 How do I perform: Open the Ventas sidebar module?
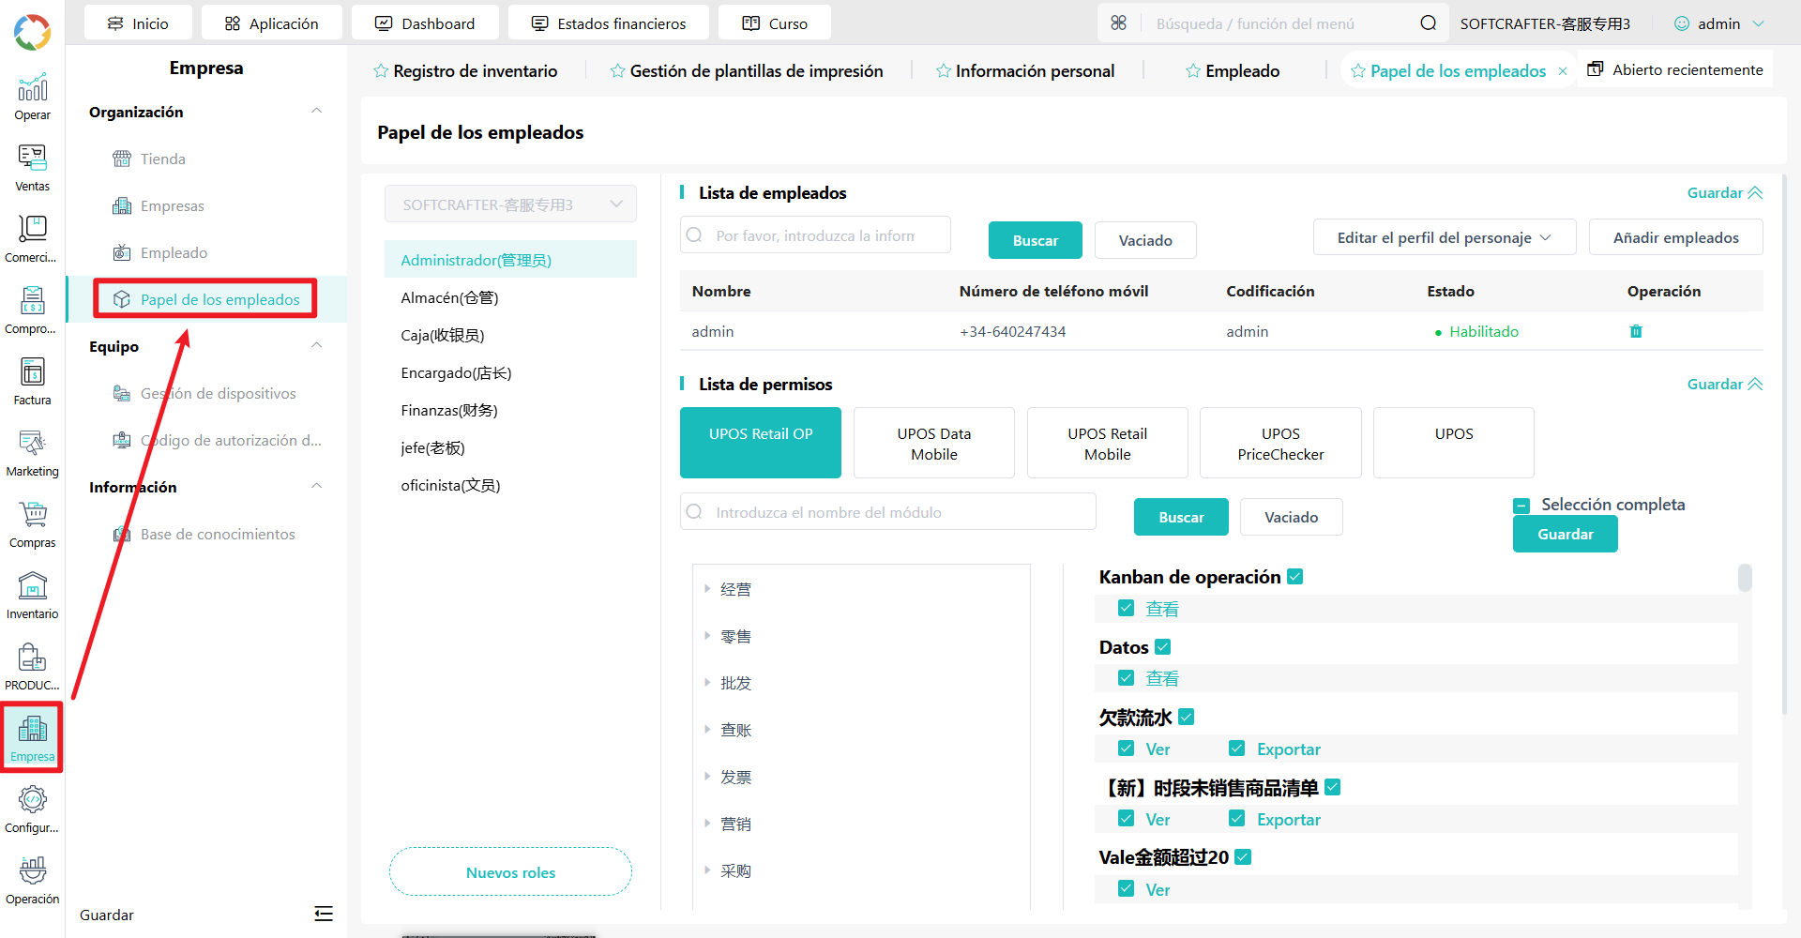(32, 168)
